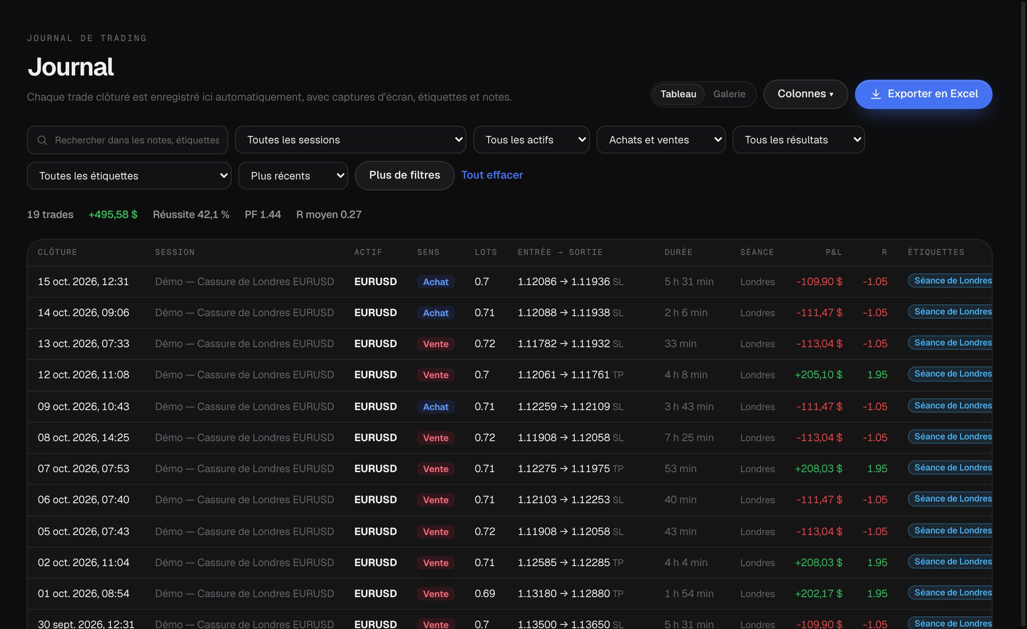The image size is (1027, 629).
Task: Open the 15 oct. 2026, 12:31 trade row
Action: point(510,282)
